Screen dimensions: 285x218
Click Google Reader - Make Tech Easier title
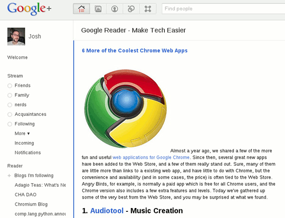click(x=133, y=30)
